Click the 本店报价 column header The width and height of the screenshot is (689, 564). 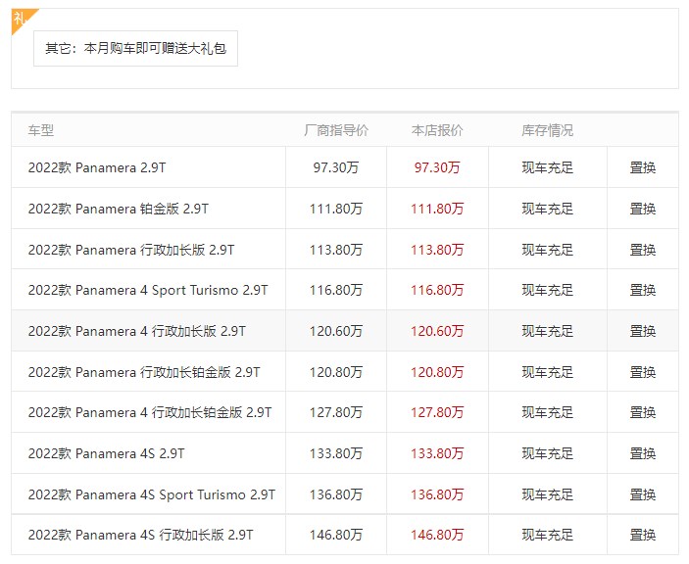click(437, 130)
